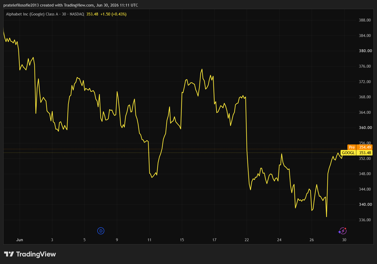The image size is (377, 264).
Task: Click the 368.00 price axis label
Action: coord(365,97)
